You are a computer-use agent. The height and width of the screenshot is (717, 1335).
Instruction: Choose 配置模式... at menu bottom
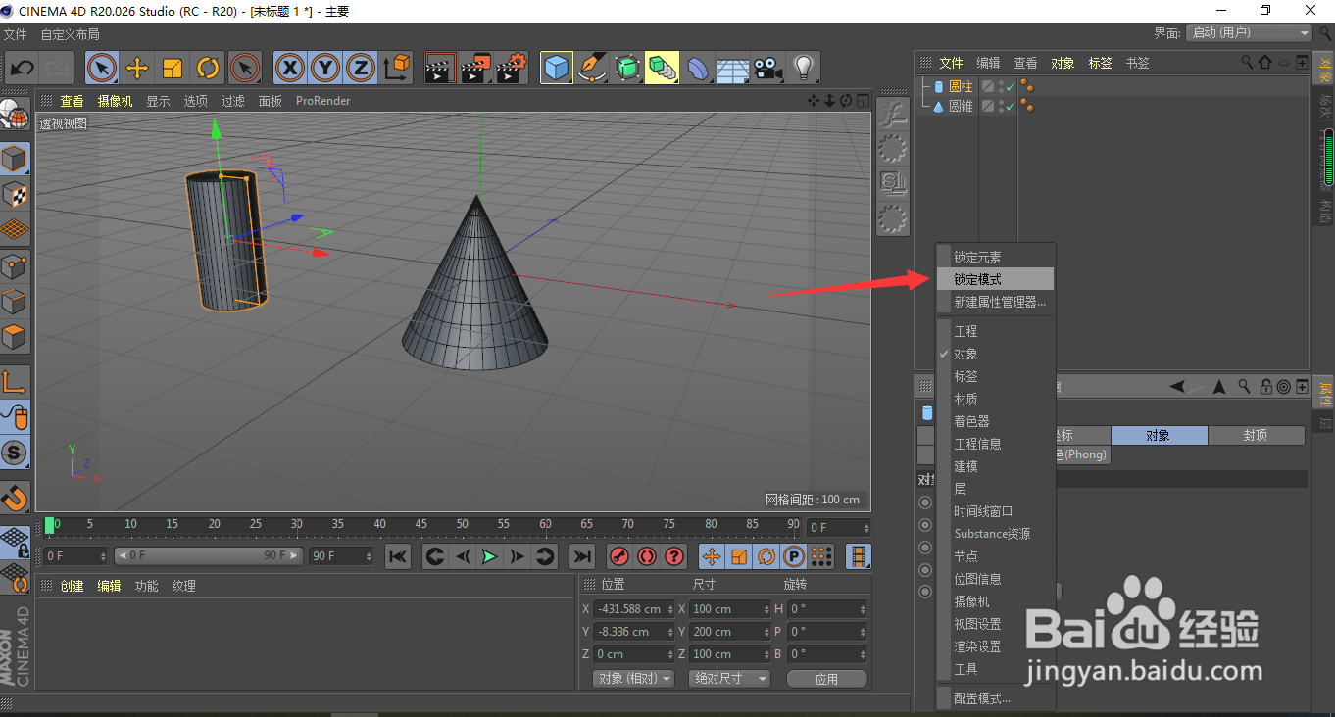(995, 698)
